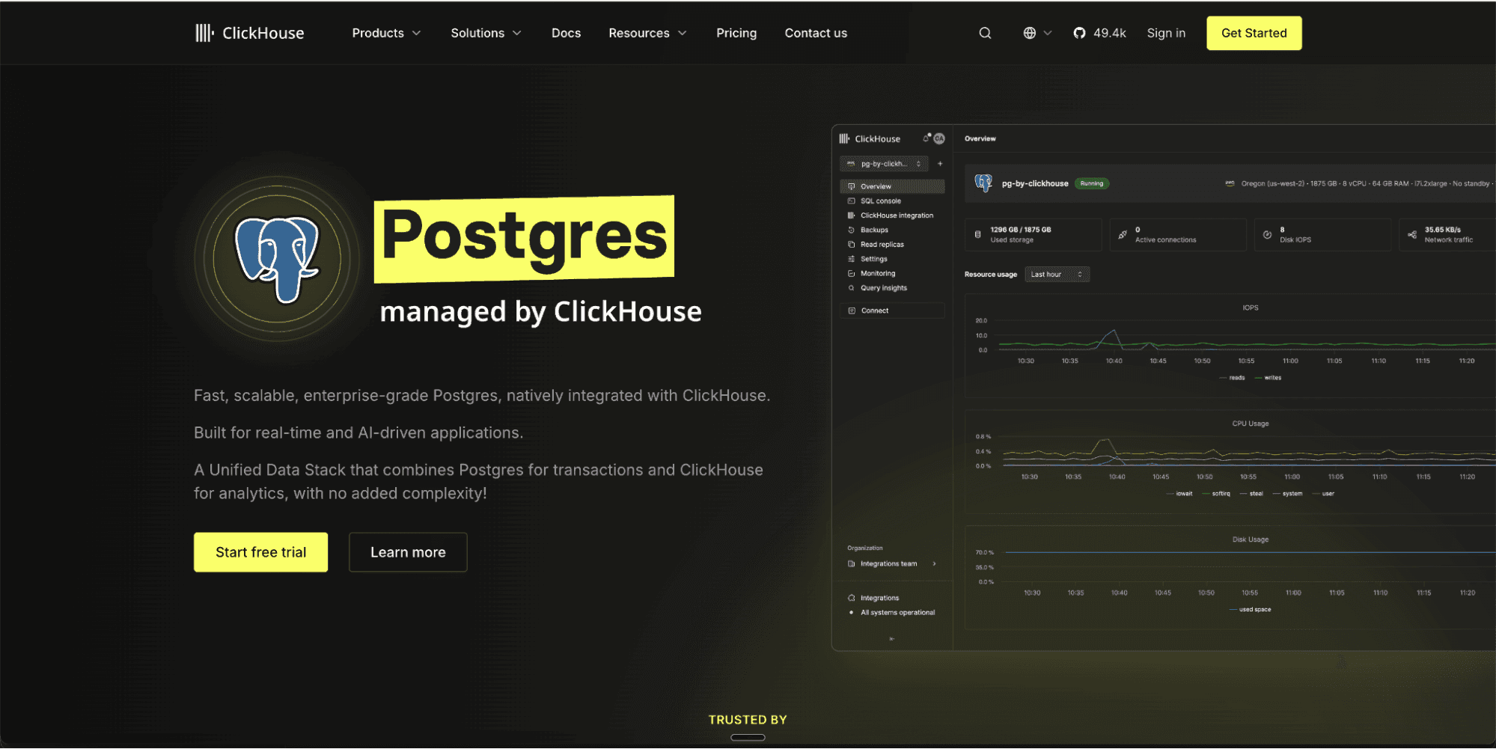Go to the Docs page

(x=566, y=33)
